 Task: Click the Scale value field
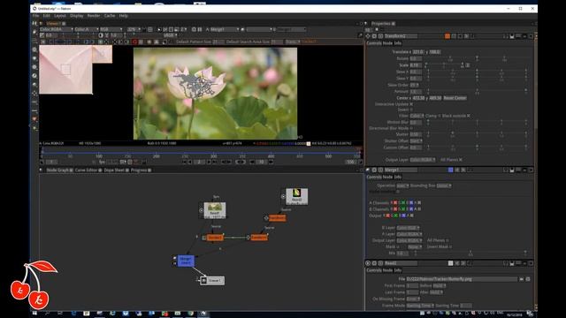pyautogui.click(x=416, y=65)
